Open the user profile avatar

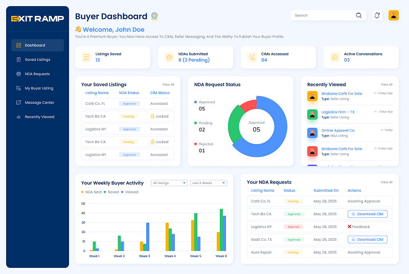[x=394, y=15]
